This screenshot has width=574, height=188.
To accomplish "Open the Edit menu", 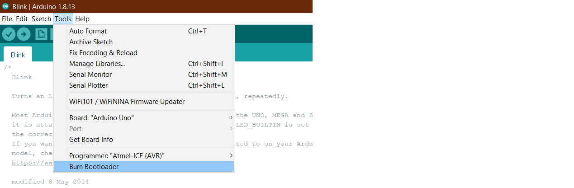I will click(x=22, y=19).
